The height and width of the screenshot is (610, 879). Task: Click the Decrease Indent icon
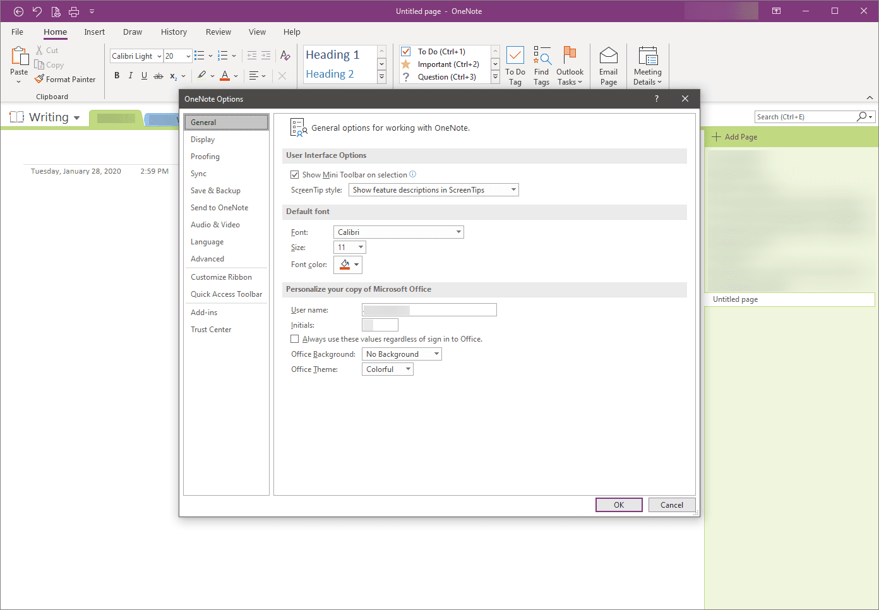[252, 56]
